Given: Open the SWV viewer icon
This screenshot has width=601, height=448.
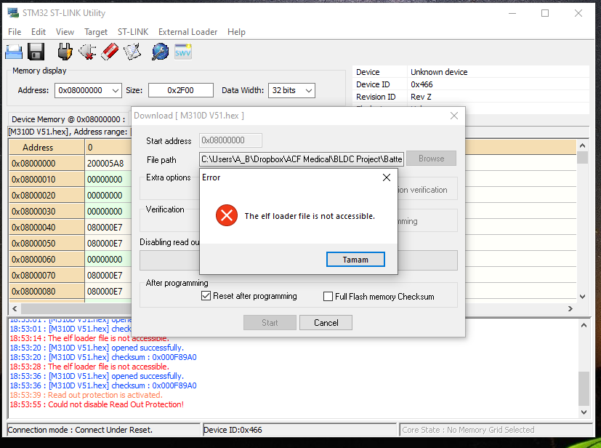Looking at the screenshot, I should (x=183, y=52).
